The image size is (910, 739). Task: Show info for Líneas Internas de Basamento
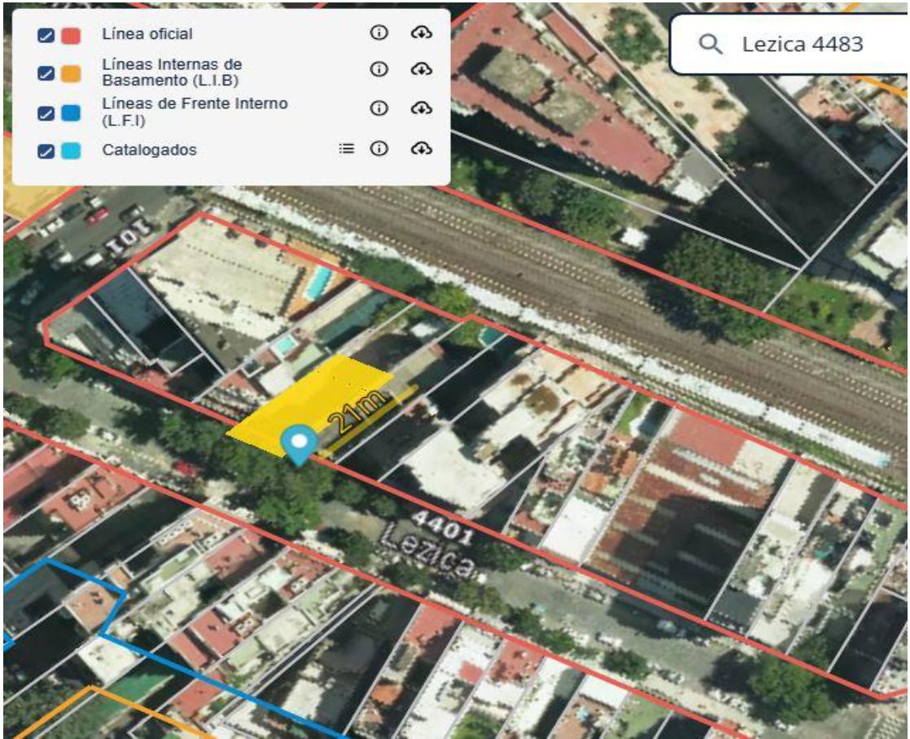pos(379,70)
